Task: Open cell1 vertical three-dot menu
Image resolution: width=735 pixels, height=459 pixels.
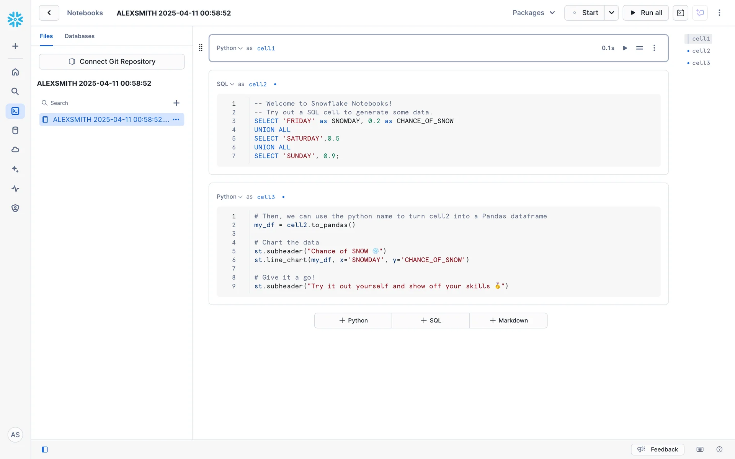Action: coord(654,48)
